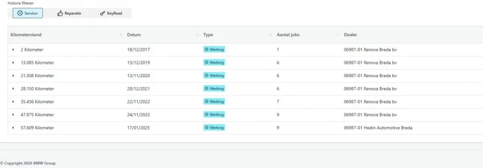Click the thumbs-up icon on Reparatie
483x168 pixels.
[60, 13]
